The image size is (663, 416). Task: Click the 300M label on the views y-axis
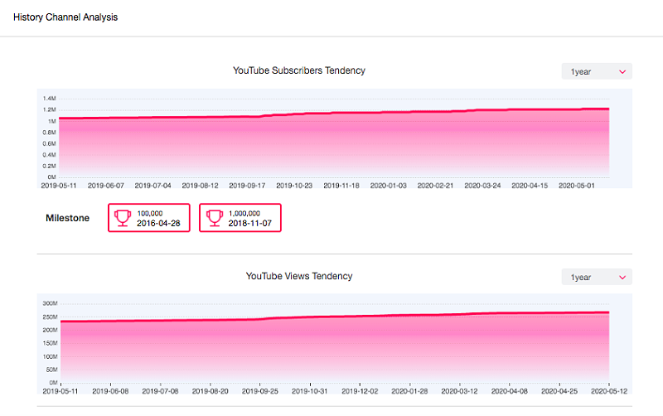click(48, 304)
